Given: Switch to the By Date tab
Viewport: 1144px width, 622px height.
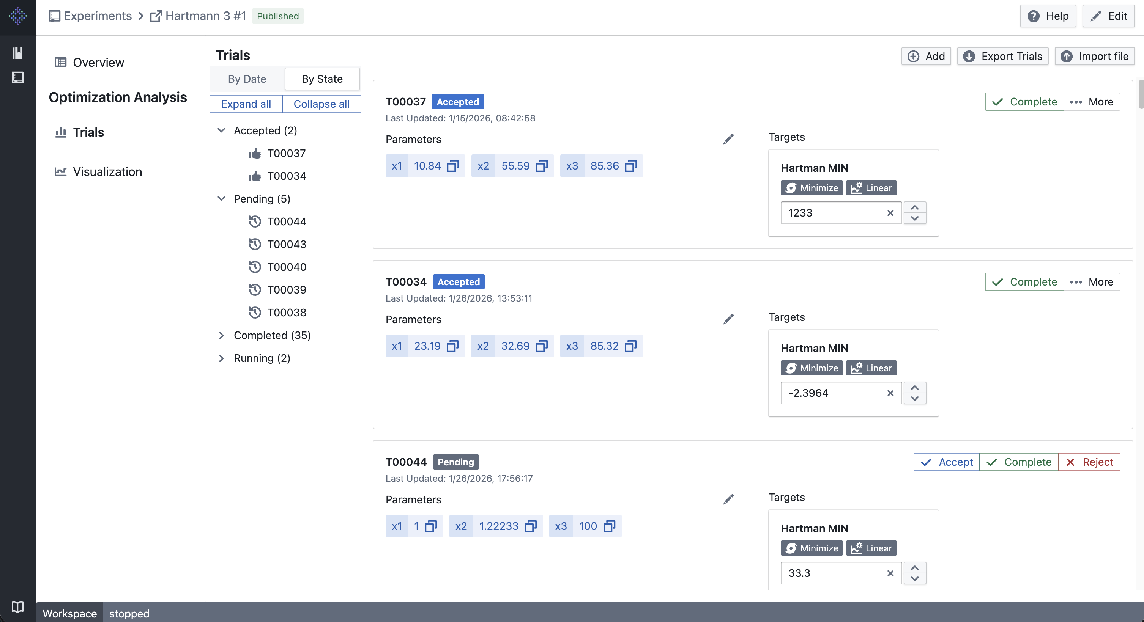Looking at the screenshot, I should [247, 79].
